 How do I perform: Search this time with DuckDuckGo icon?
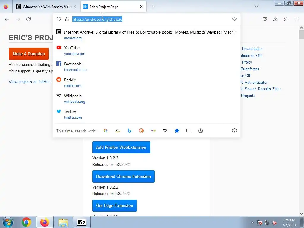[141, 131]
